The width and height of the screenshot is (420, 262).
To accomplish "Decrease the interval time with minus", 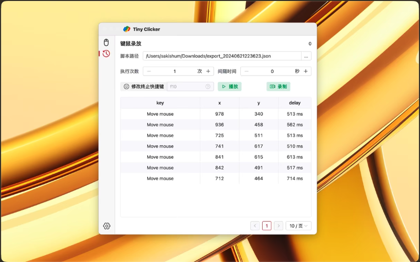I will point(247,71).
